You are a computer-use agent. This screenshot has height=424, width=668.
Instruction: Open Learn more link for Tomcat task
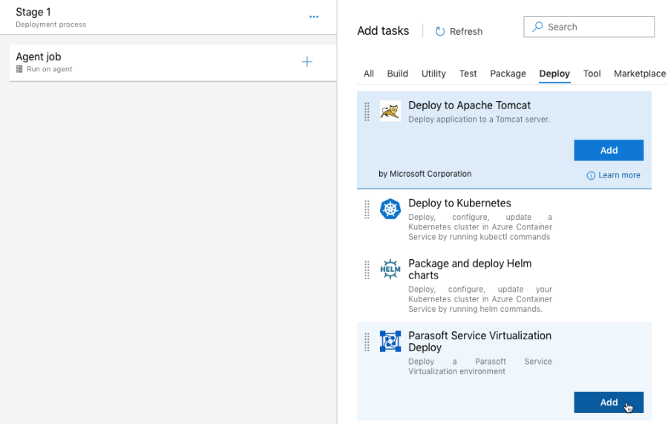(x=619, y=175)
